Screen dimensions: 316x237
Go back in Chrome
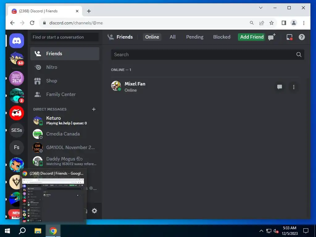pyautogui.click(x=12, y=23)
